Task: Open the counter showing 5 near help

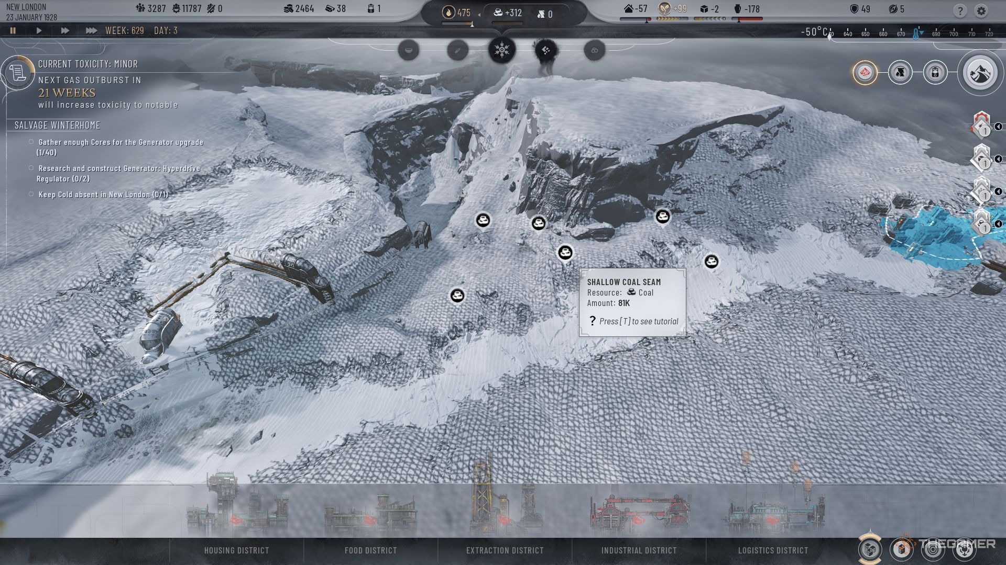Action: click(x=896, y=9)
